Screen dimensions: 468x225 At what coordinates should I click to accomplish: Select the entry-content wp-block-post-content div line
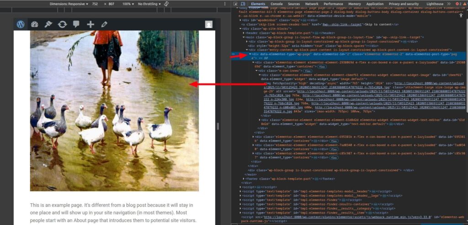pyautogui.click(x=349, y=50)
